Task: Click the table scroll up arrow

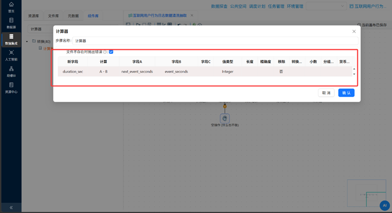Action: point(354,69)
